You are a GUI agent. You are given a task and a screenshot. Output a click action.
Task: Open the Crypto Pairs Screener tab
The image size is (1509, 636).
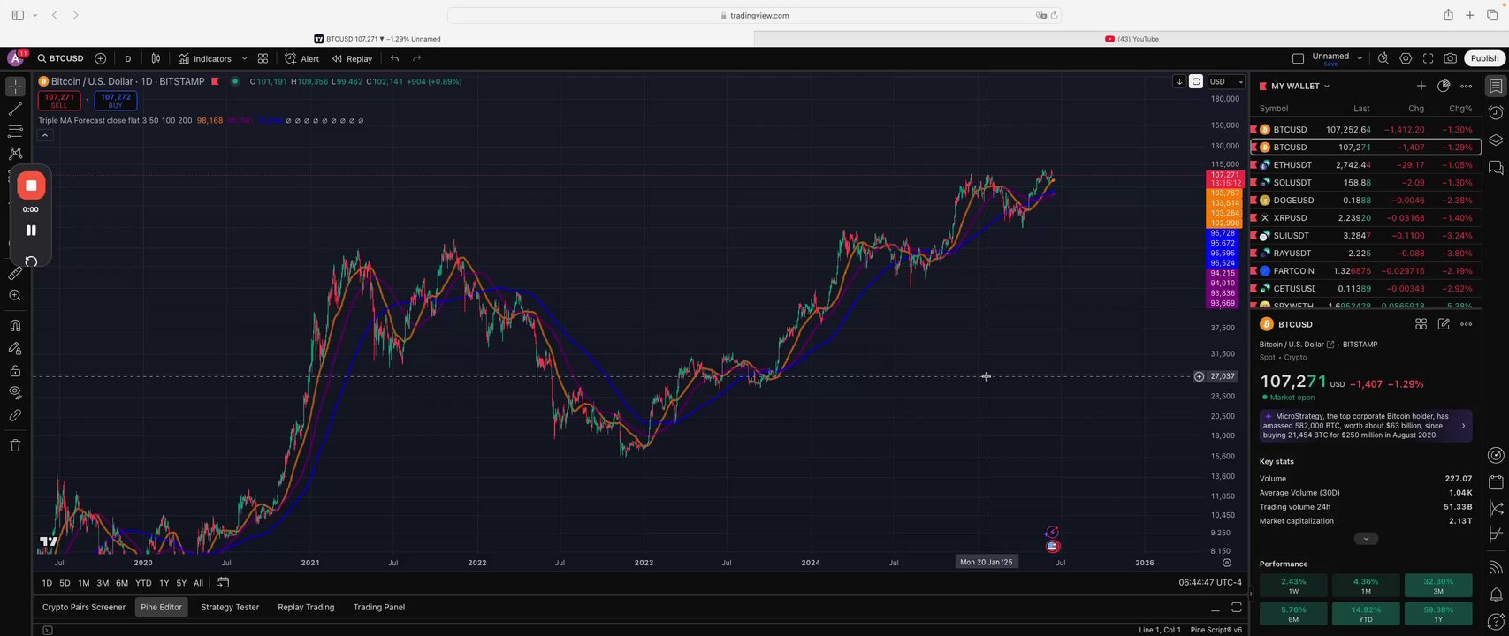click(84, 608)
